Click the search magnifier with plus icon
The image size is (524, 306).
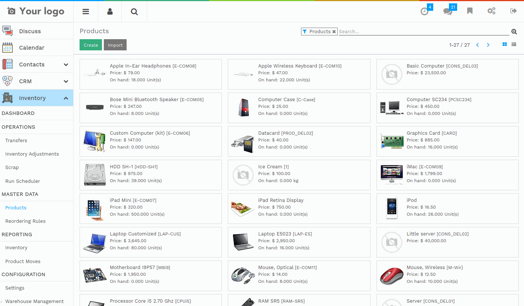pos(514,32)
